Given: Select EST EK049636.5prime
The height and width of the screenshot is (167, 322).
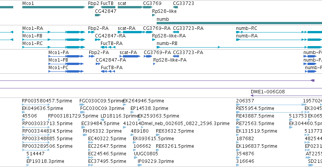Looking at the screenshot, I should point(23,112).
